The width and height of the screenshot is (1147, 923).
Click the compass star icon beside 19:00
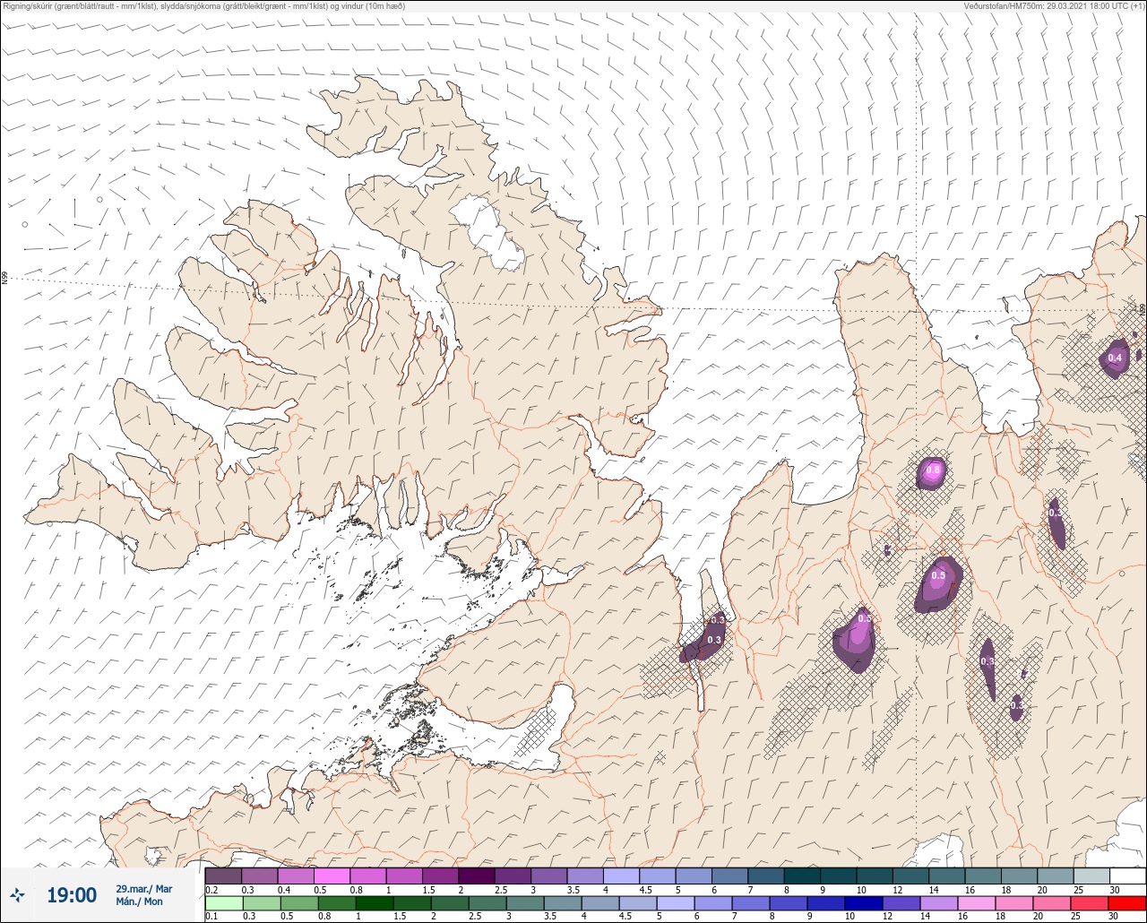[x=17, y=894]
